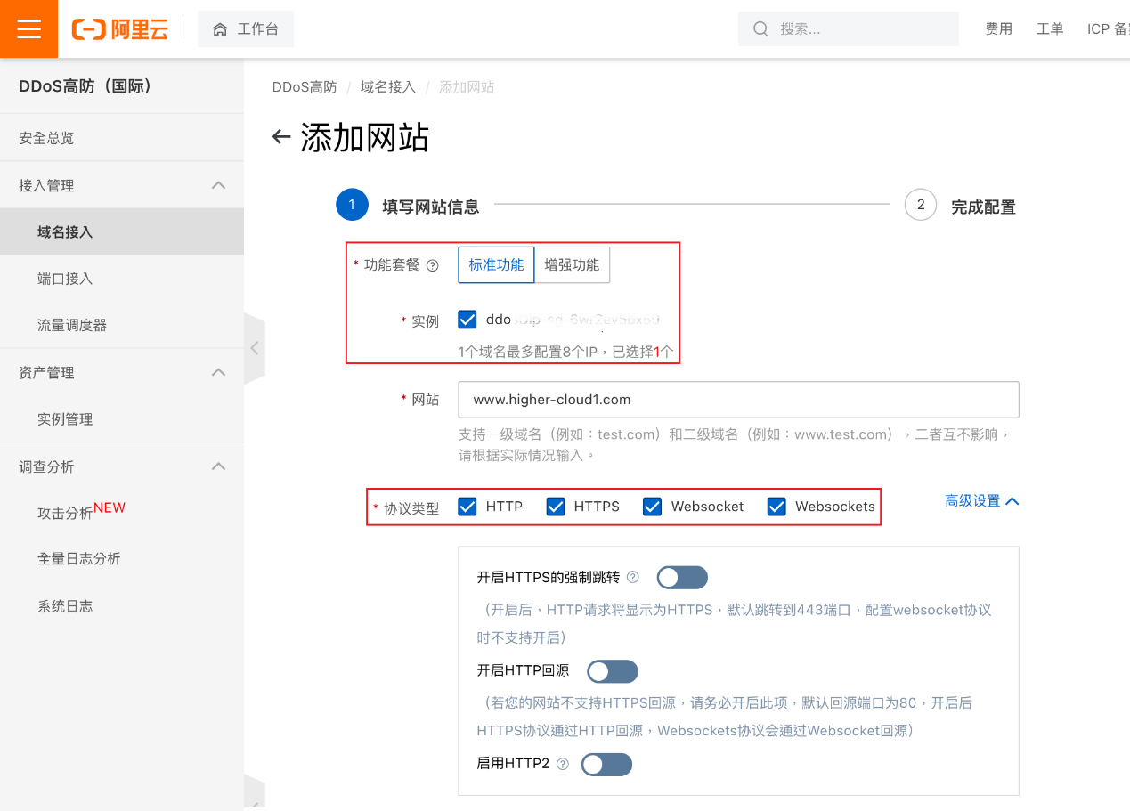Collapse the left sidebar with handle arrow
The height and width of the screenshot is (811, 1130).
tap(255, 348)
